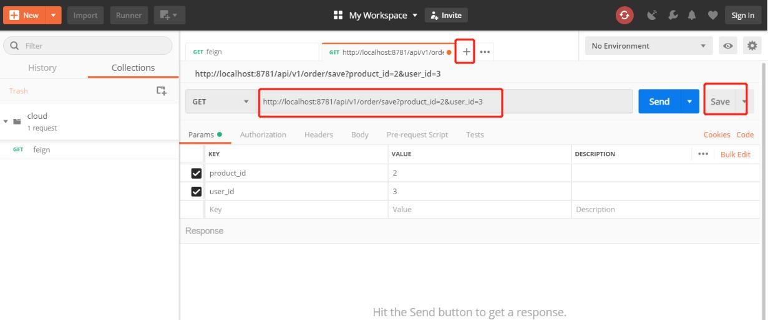Open the Params tab
768x320 pixels.
[205, 134]
